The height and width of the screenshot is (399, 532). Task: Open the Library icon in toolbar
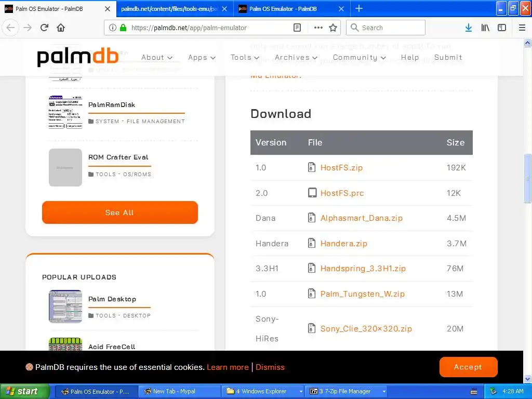coord(485,28)
